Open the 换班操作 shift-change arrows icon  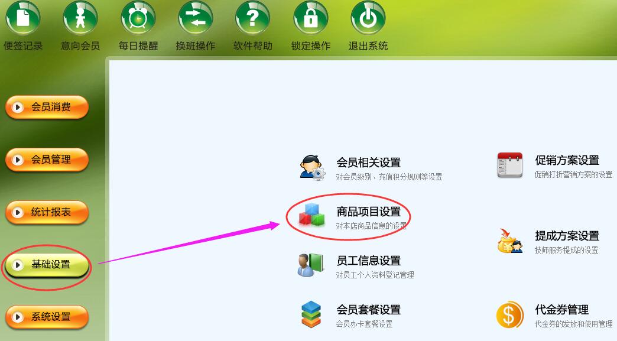click(196, 17)
